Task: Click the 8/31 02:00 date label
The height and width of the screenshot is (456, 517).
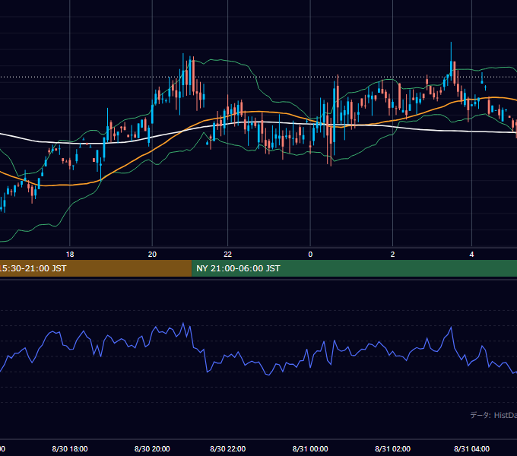Action: (393, 448)
